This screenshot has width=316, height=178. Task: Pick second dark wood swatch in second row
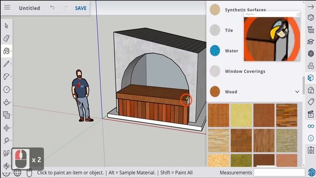[241, 140]
